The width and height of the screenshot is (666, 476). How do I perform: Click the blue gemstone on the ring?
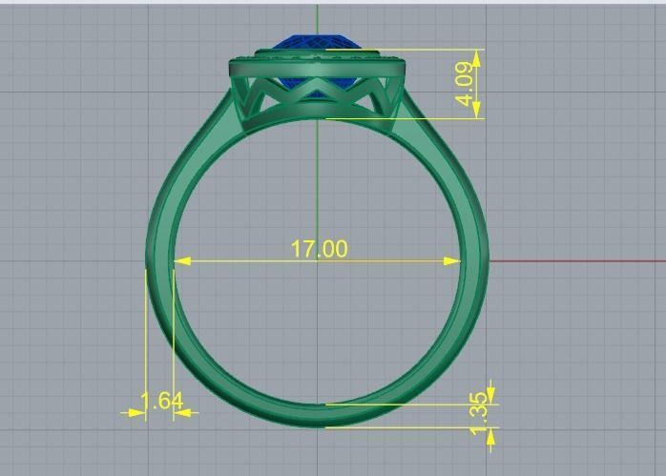pos(316,43)
